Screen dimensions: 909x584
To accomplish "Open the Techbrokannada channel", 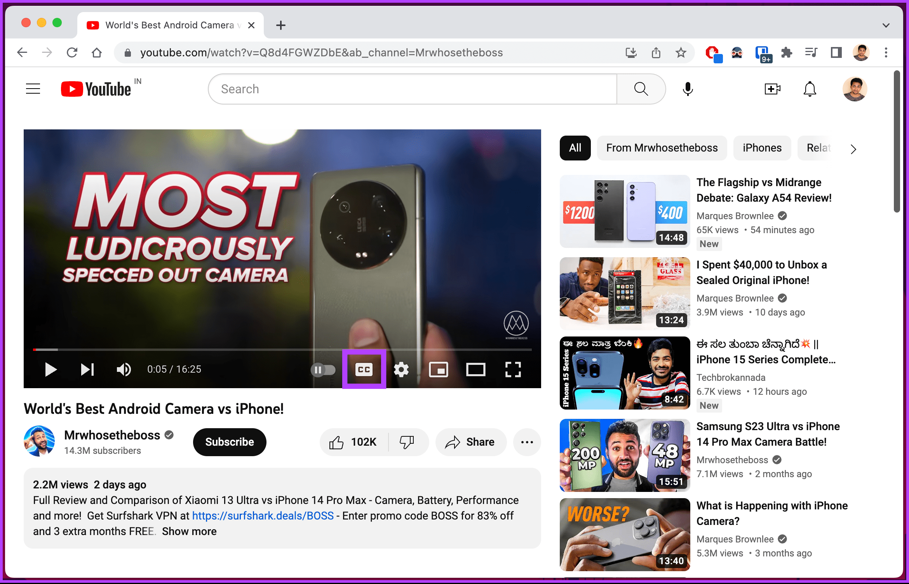I will click(731, 377).
